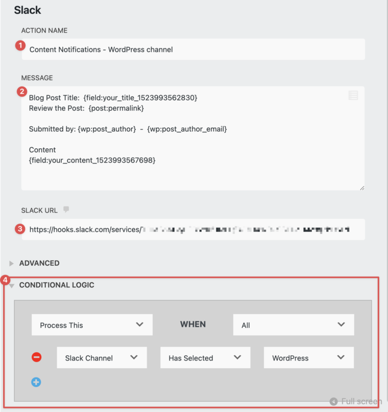This screenshot has height=412, width=388.
Task: Open the Slack Channel field dropdown
Action: [x=101, y=357]
